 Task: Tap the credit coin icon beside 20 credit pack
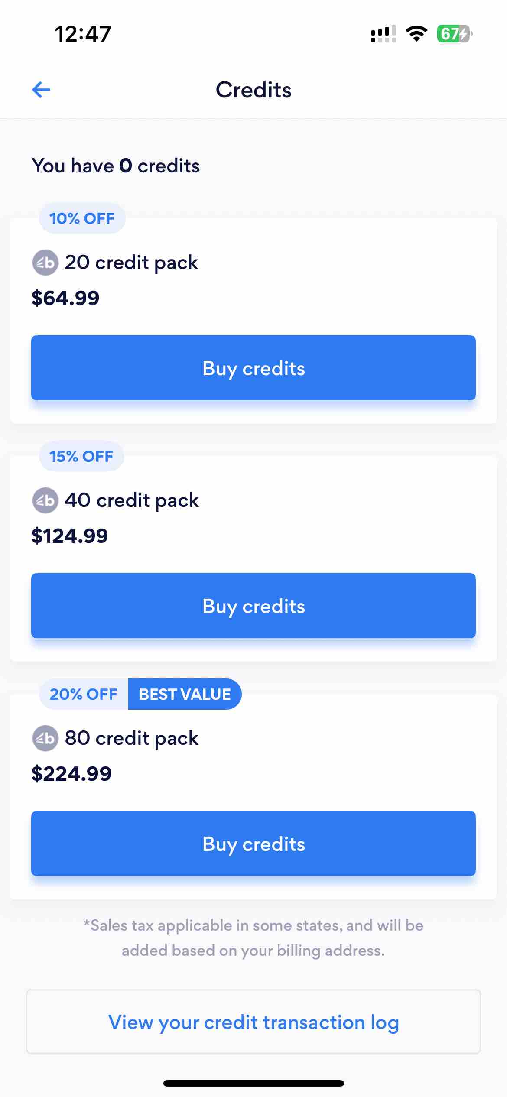click(x=45, y=263)
